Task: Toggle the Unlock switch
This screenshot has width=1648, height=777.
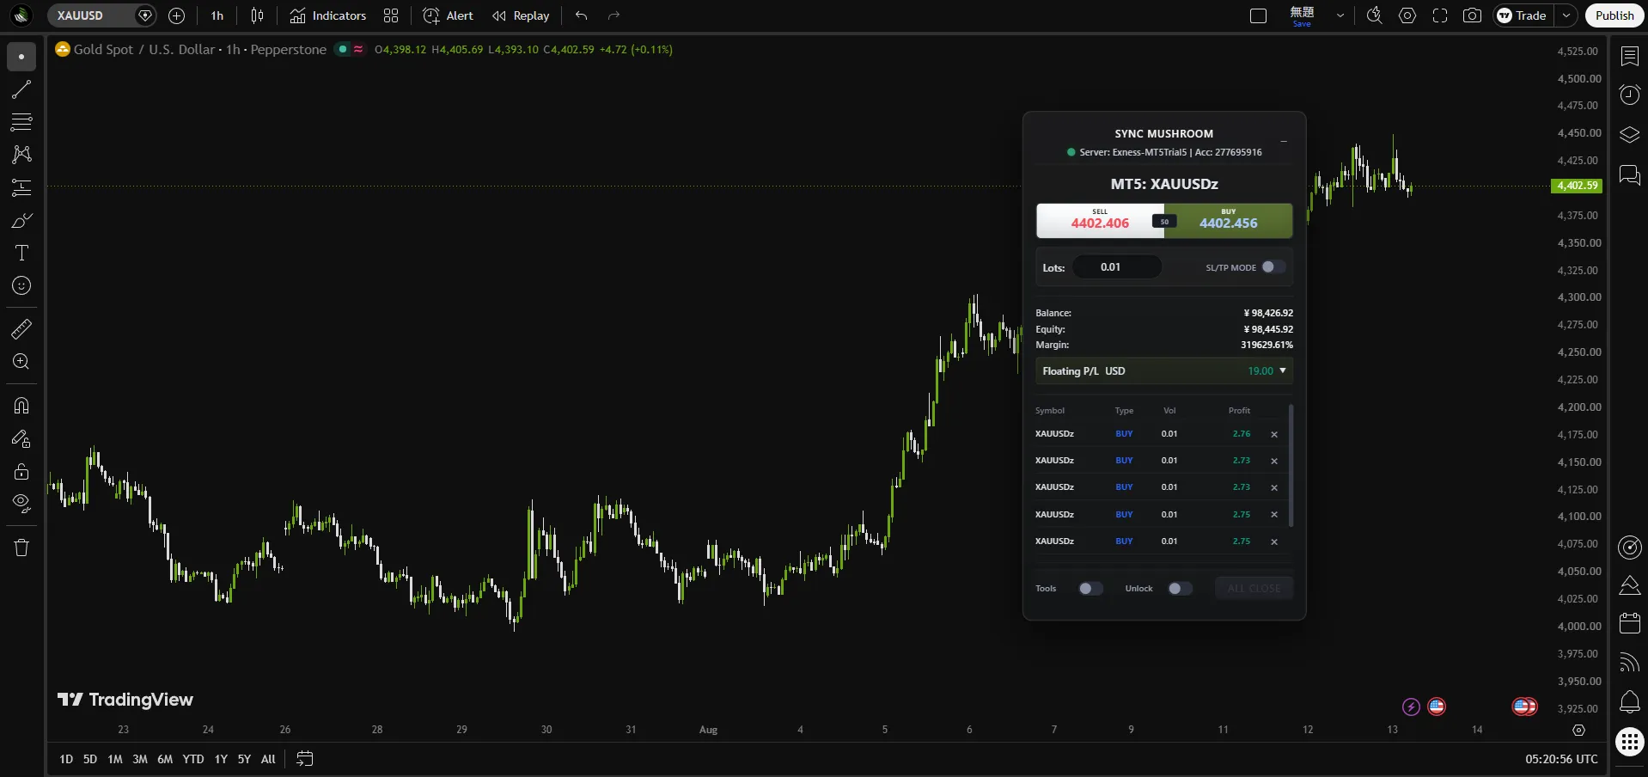Action: (1180, 589)
